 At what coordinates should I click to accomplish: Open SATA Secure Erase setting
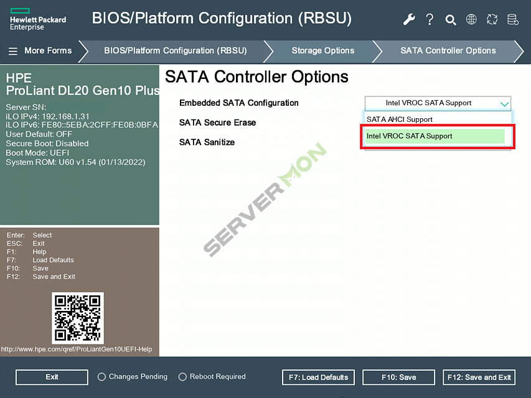click(x=217, y=123)
